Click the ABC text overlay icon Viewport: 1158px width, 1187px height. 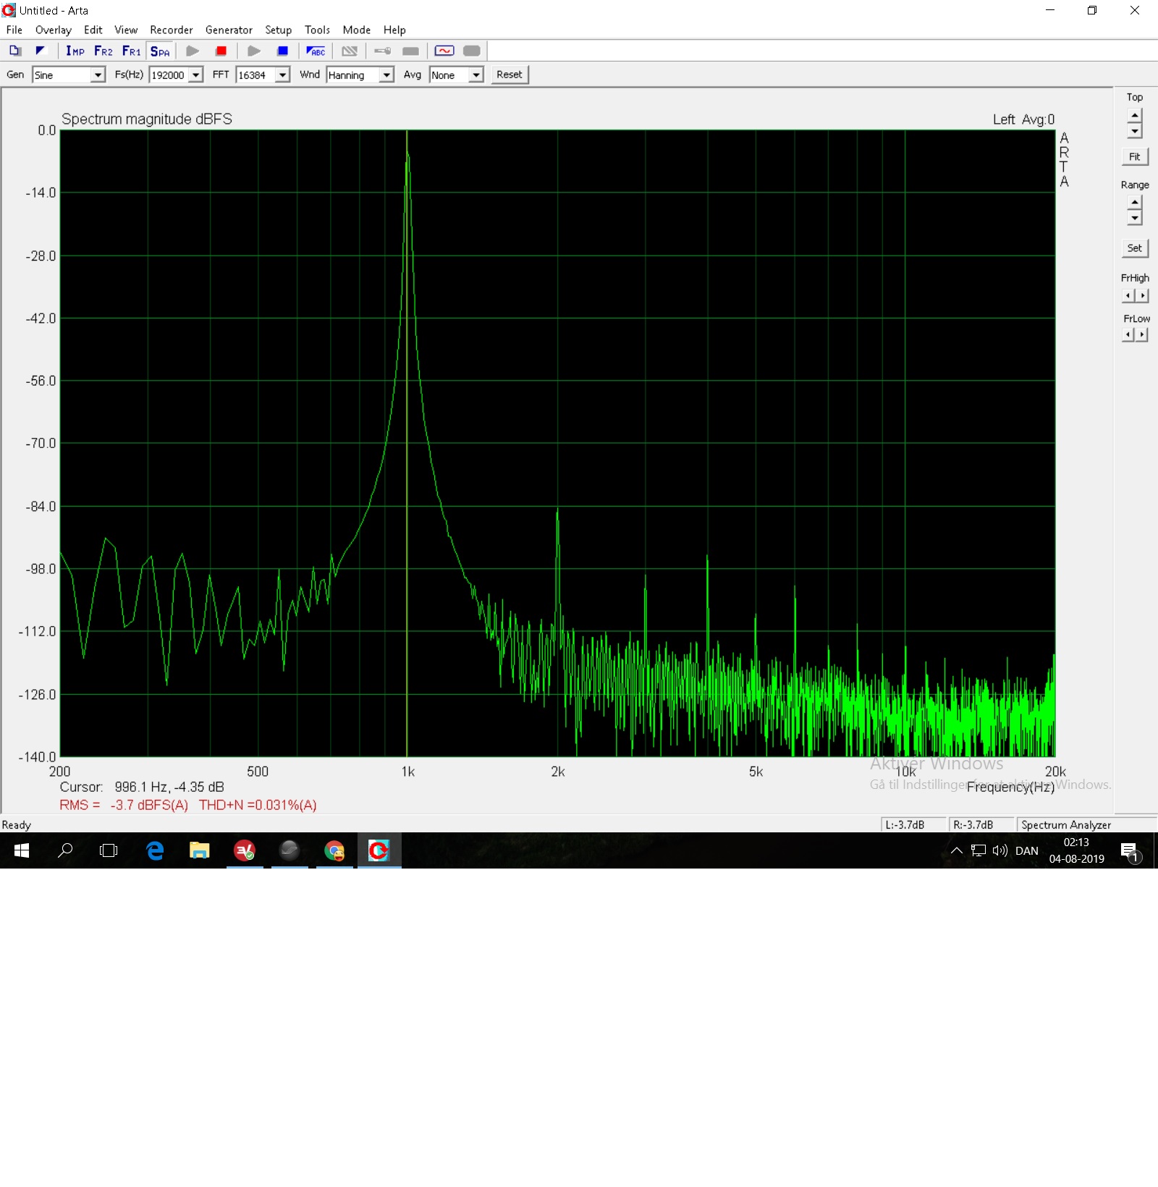[x=316, y=51]
